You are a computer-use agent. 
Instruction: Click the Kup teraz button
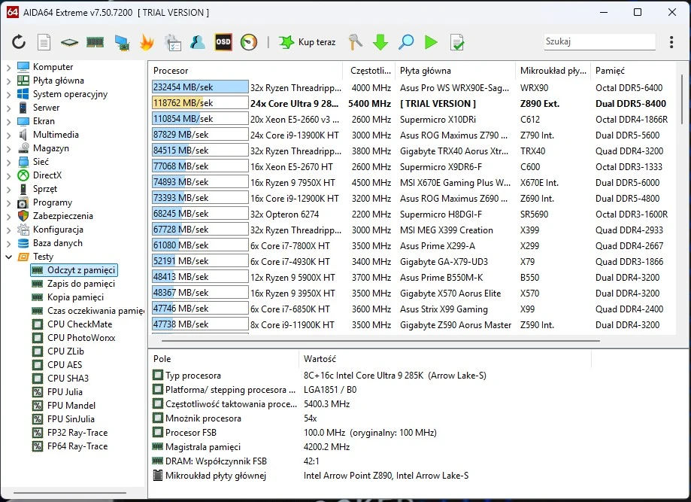point(307,42)
